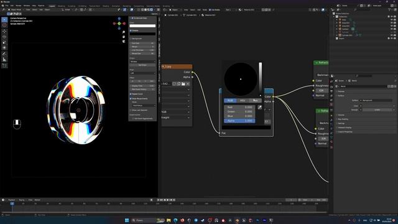This screenshot has width=398, height=224.
Task: Open the File menu
Action: tap(7, 6)
